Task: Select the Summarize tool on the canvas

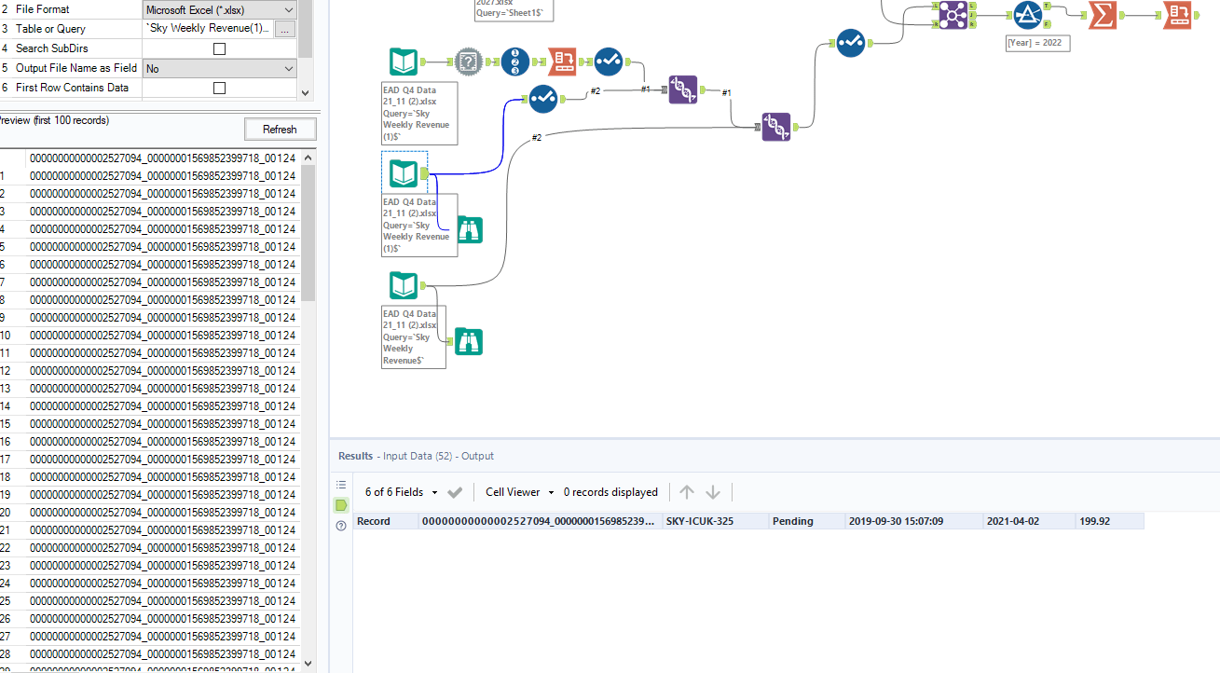Action: 1103,16
